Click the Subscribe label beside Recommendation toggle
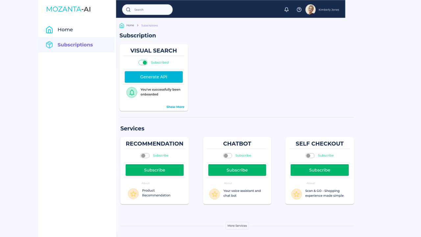 click(161, 156)
